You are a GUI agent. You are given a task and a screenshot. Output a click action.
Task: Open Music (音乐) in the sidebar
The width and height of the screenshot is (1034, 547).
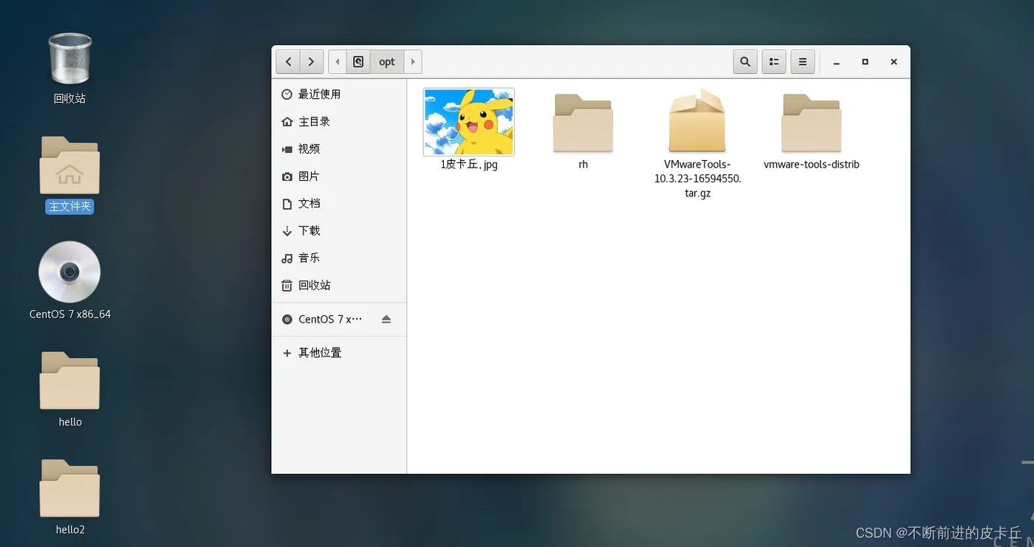(339, 258)
